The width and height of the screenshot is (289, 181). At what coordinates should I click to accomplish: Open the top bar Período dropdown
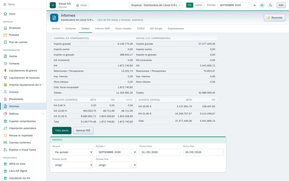click(x=237, y=5)
